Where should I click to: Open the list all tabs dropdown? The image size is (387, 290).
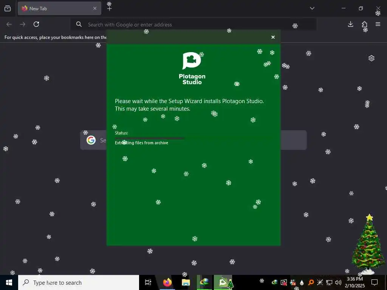click(312, 8)
